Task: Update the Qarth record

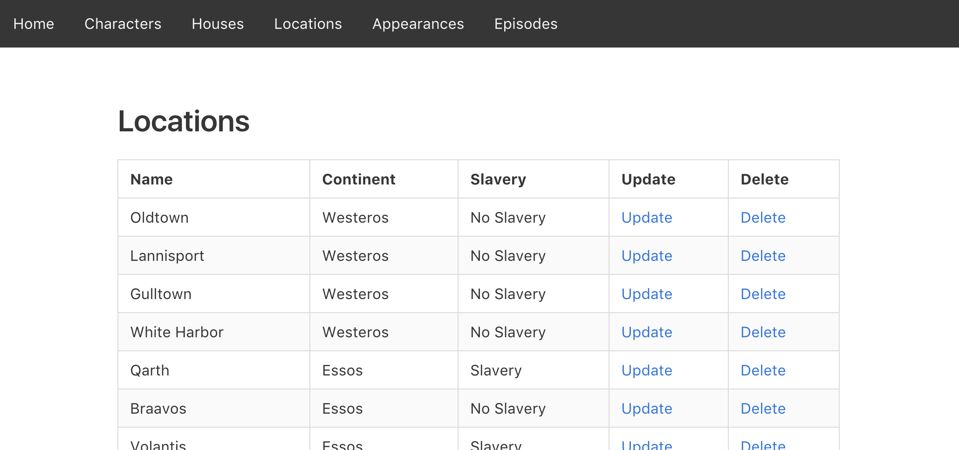Action: (647, 370)
